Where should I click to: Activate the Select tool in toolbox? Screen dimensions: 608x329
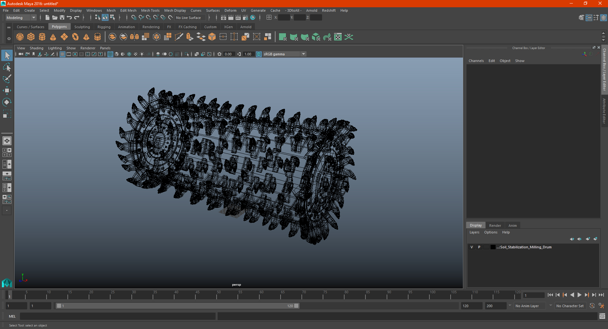(x=7, y=56)
